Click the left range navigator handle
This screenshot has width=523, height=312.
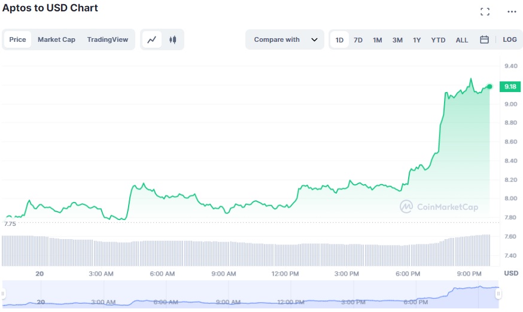(x=3, y=293)
